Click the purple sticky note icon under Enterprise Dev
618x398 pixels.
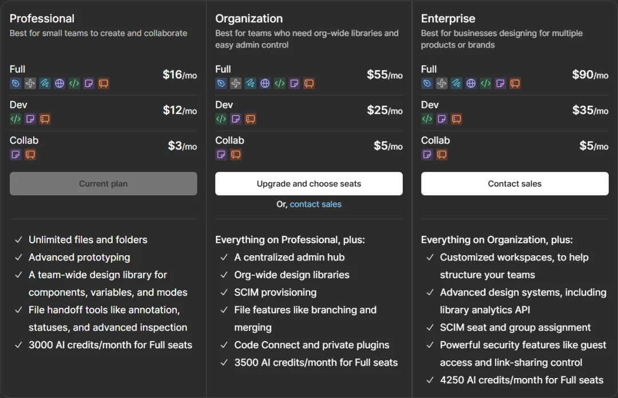point(442,119)
